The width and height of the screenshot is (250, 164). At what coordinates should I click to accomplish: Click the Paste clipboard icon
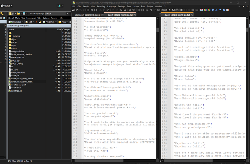click(x=108, y=10)
